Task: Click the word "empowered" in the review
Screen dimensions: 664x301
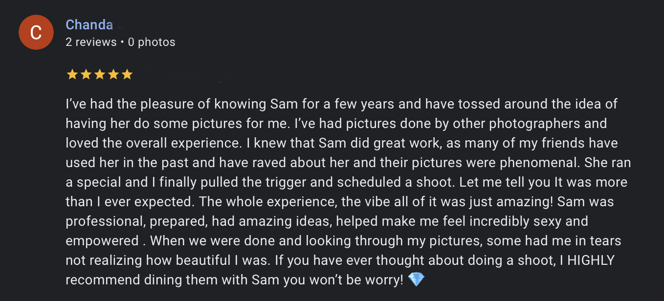Action: point(102,240)
